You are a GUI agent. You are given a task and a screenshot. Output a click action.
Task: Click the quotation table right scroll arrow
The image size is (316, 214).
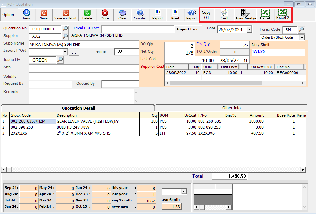(303, 169)
